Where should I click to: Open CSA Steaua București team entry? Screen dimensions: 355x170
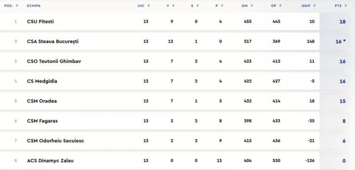[x=53, y=42]
